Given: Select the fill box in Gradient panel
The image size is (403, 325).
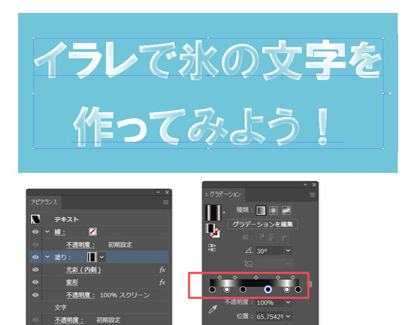Looking at the screenshot, I should pos(210,228).
